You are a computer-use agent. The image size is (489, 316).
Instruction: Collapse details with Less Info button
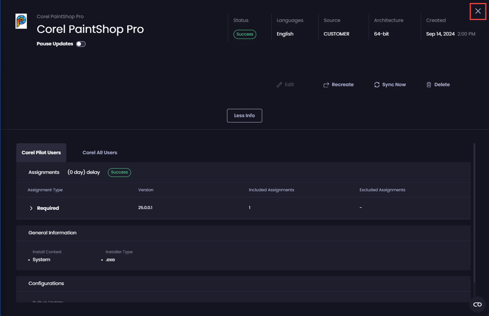pos(244,116)
